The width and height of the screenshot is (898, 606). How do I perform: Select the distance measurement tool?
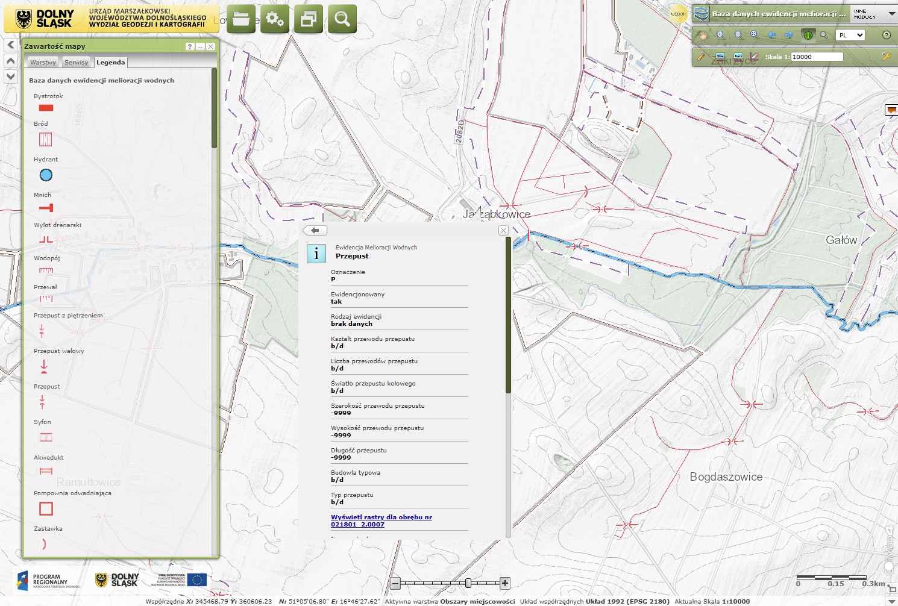(720, 57)
